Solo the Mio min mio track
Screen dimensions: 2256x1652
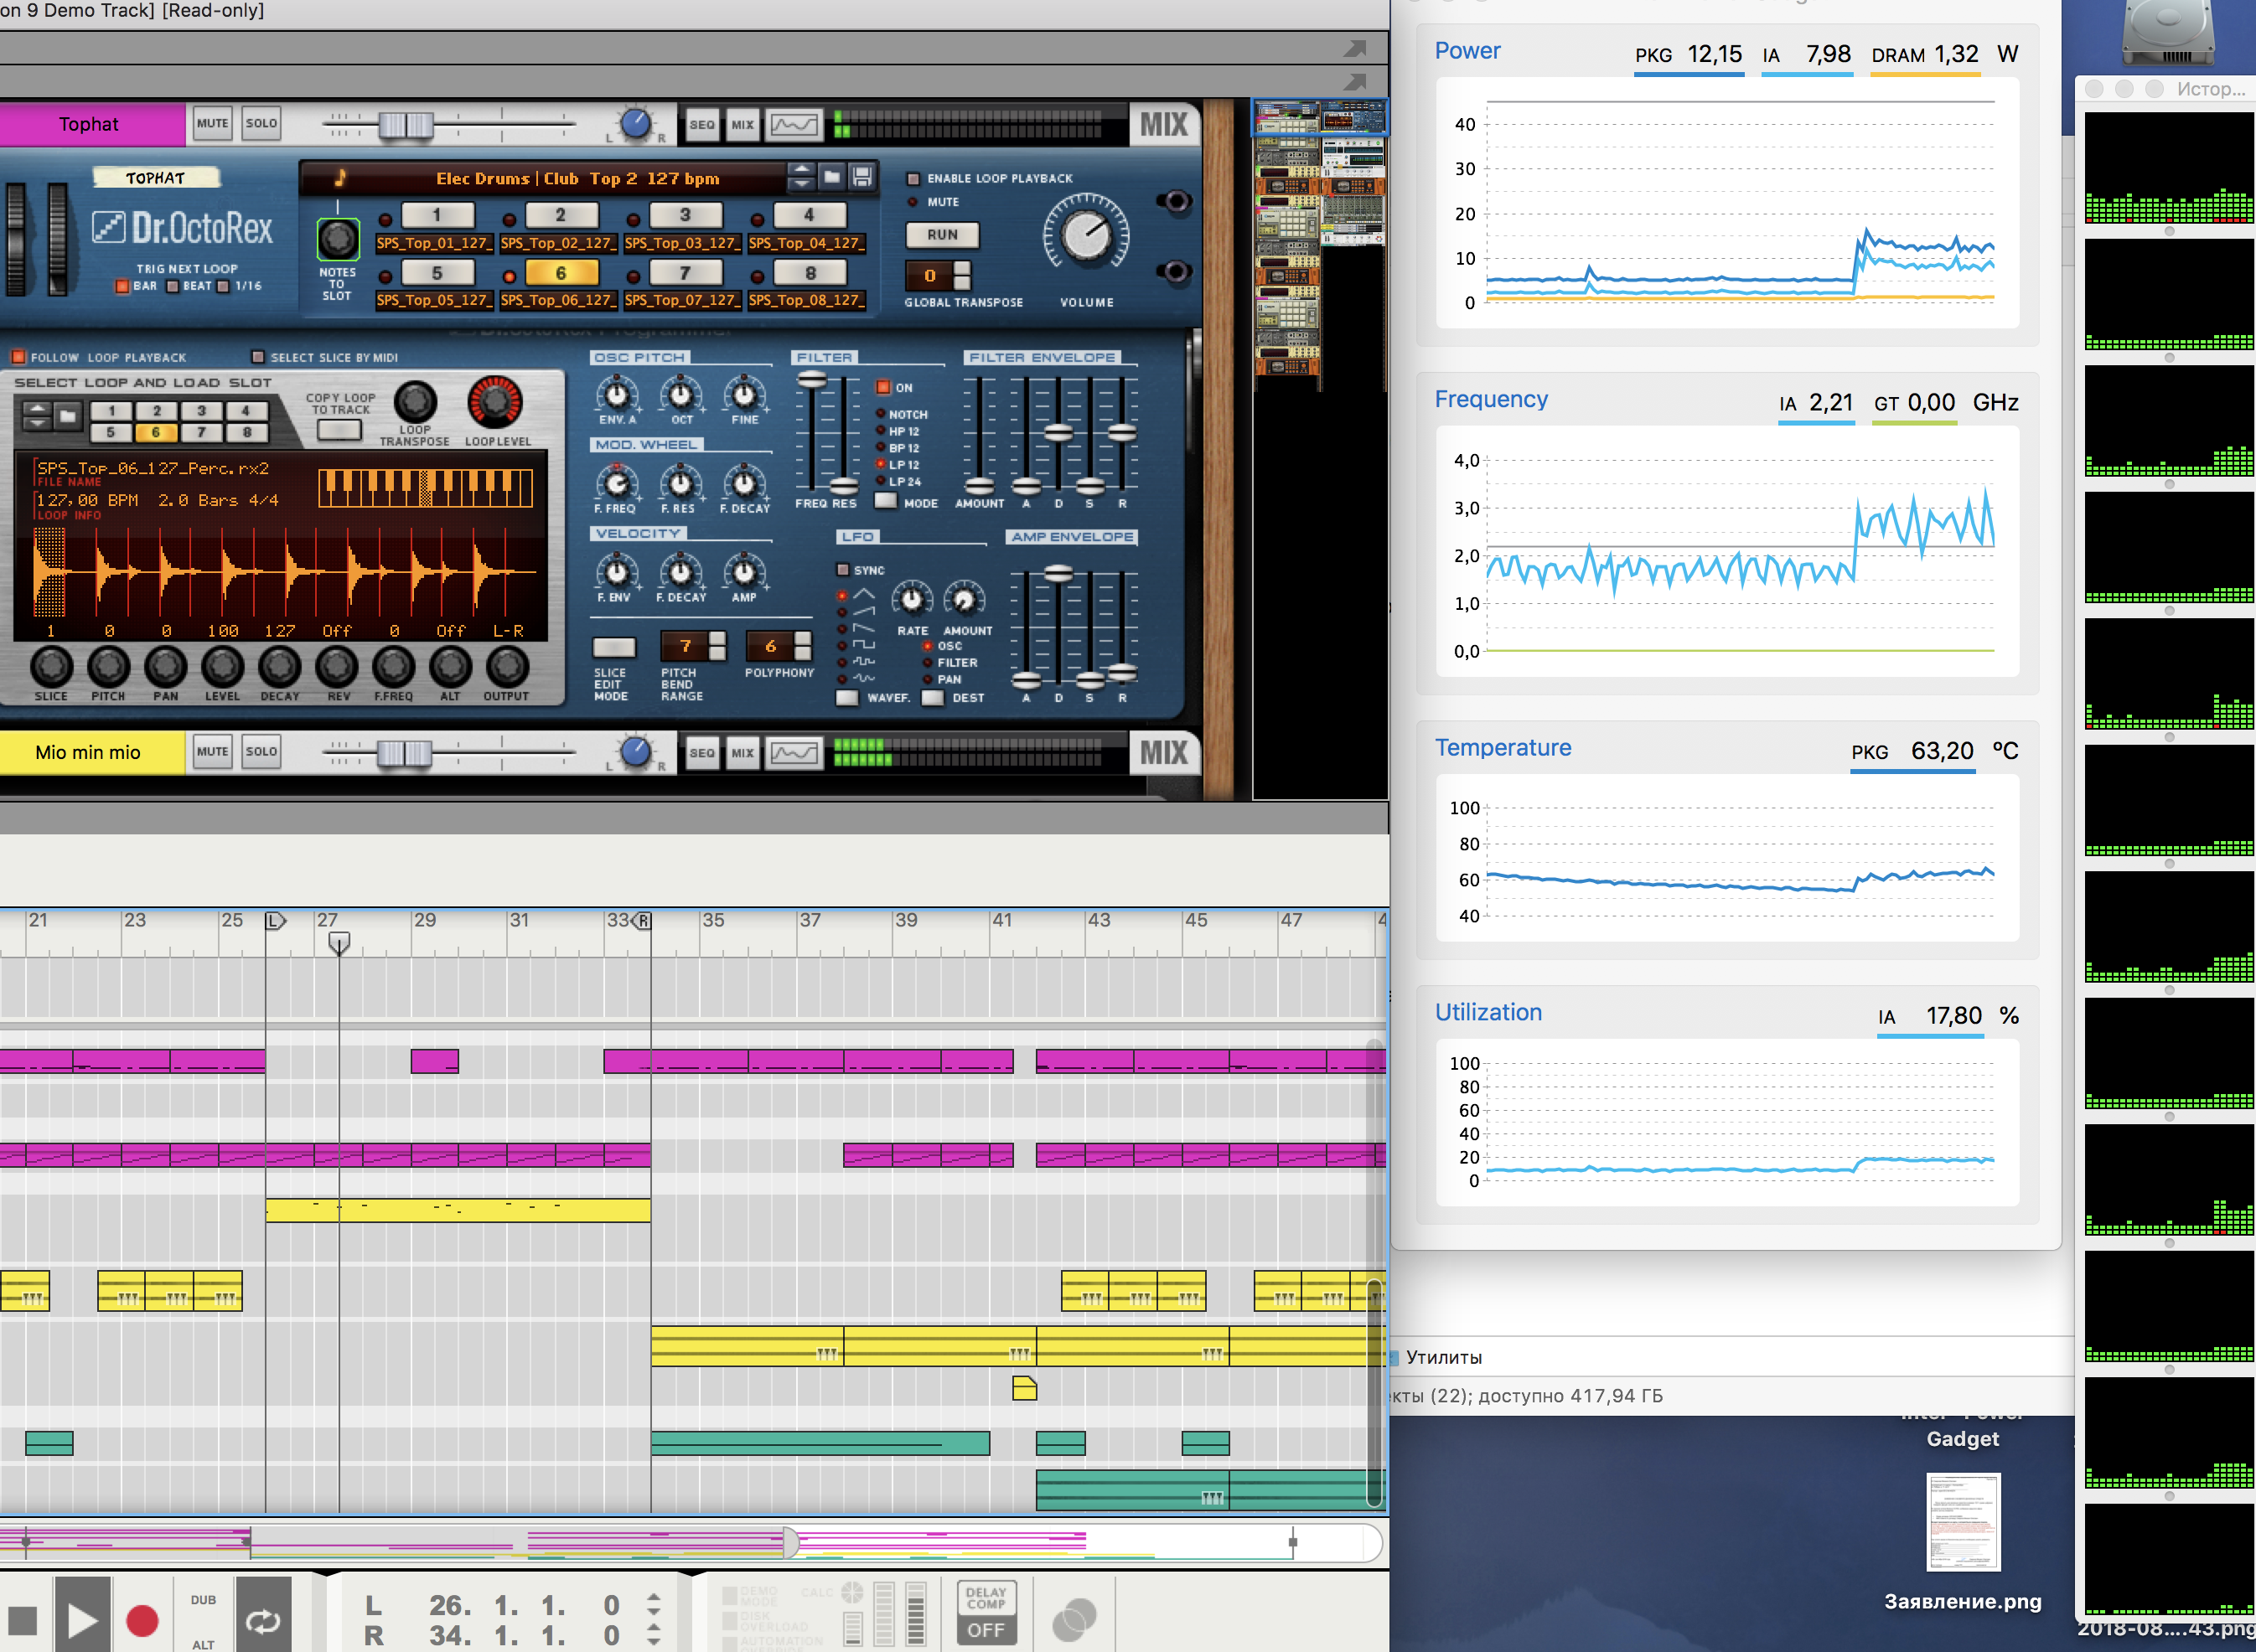pyautogui.click(x=261, y=752)
